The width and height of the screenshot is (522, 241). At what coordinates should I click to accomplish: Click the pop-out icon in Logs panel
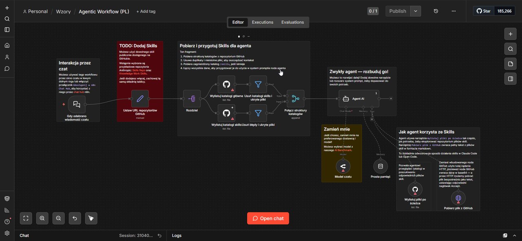coord(505,235)
